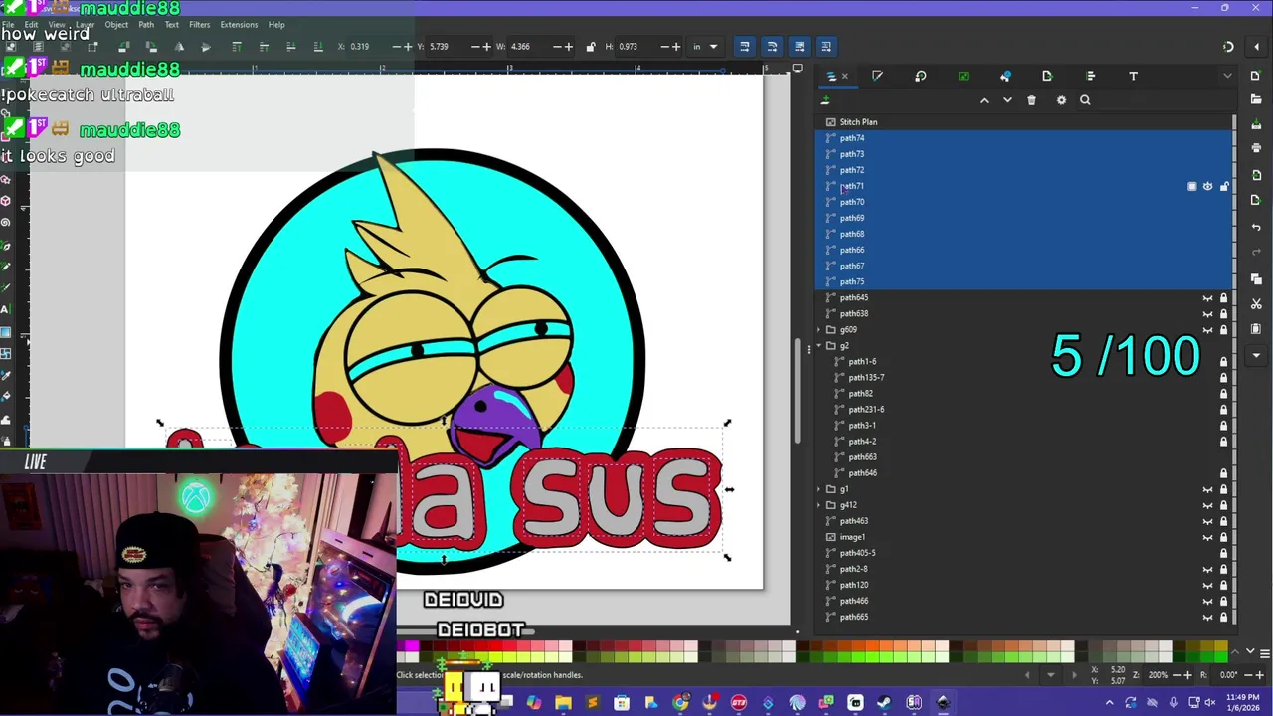Click Undo icon in commands bar
Image resolution: width=1273 pixels, height=716 pixels.
tap(1256, 227)
